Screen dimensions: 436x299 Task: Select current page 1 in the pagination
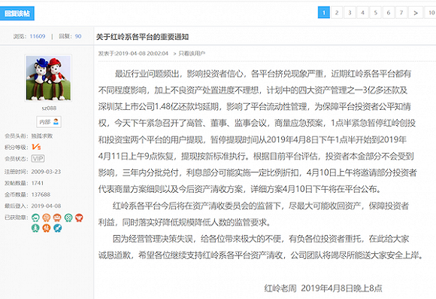324,13
